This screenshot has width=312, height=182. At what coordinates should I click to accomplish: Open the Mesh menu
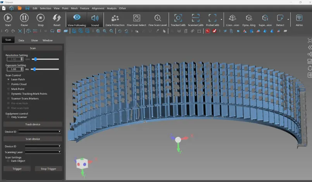[x=74, y=9]
